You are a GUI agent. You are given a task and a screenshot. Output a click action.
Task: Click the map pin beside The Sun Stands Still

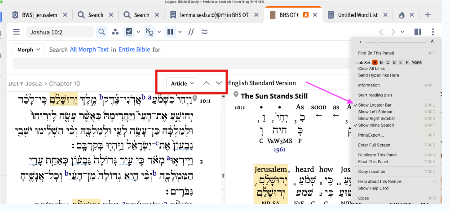click(x=236, y=95)
